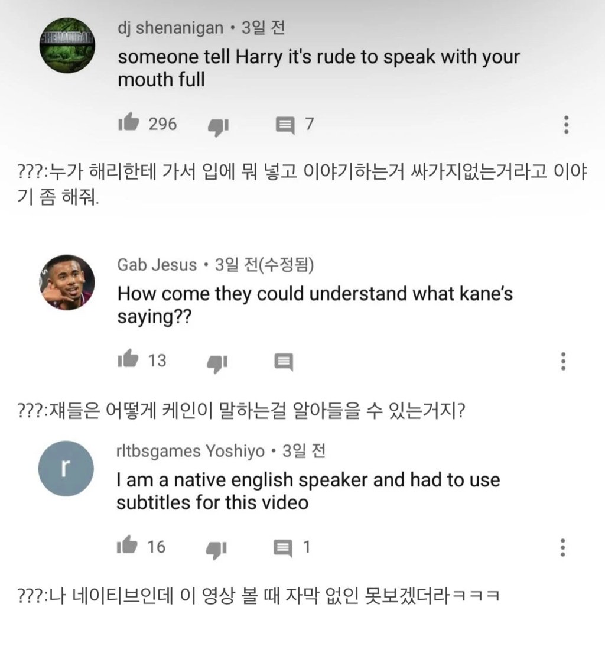The height and width of the screenshot is (646, 605).
Task: Open dj shenanigan's profile picture
Action: (67, 46)
